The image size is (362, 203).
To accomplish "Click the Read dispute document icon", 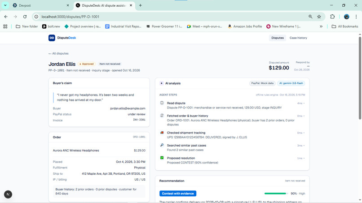I will tap(162, 103).
